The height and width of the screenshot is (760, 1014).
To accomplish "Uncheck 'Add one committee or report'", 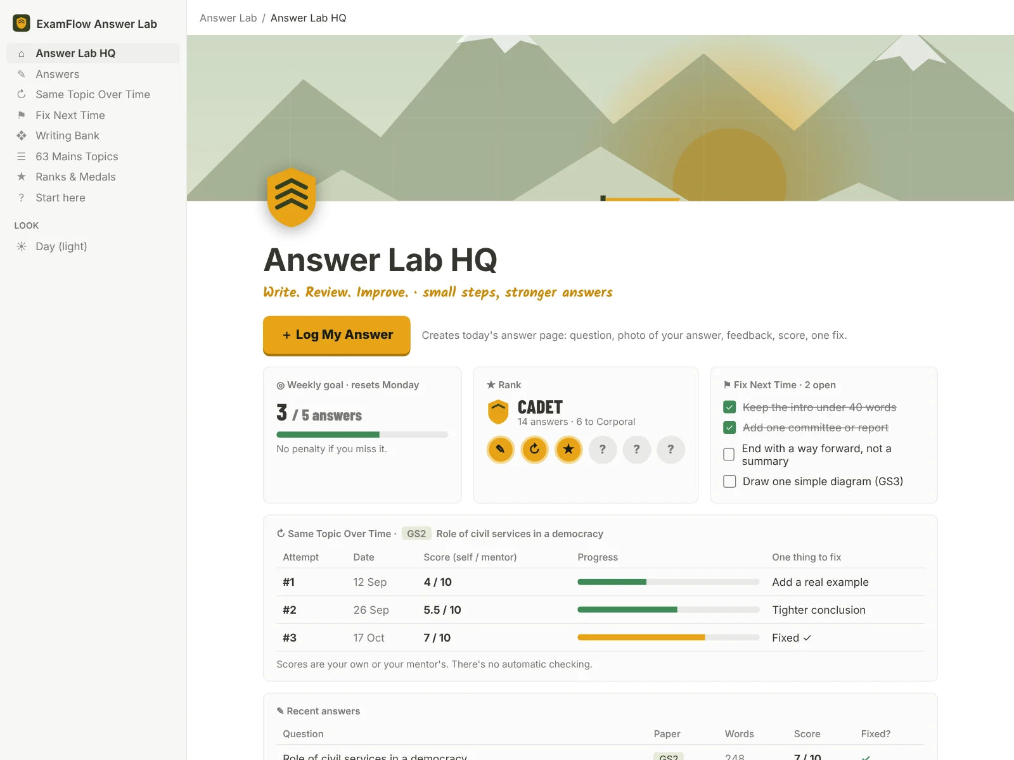I will (x=729, y=427).
